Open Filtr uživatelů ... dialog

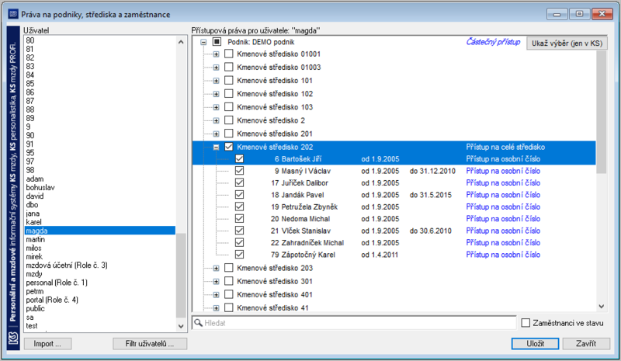click(150, 344)
